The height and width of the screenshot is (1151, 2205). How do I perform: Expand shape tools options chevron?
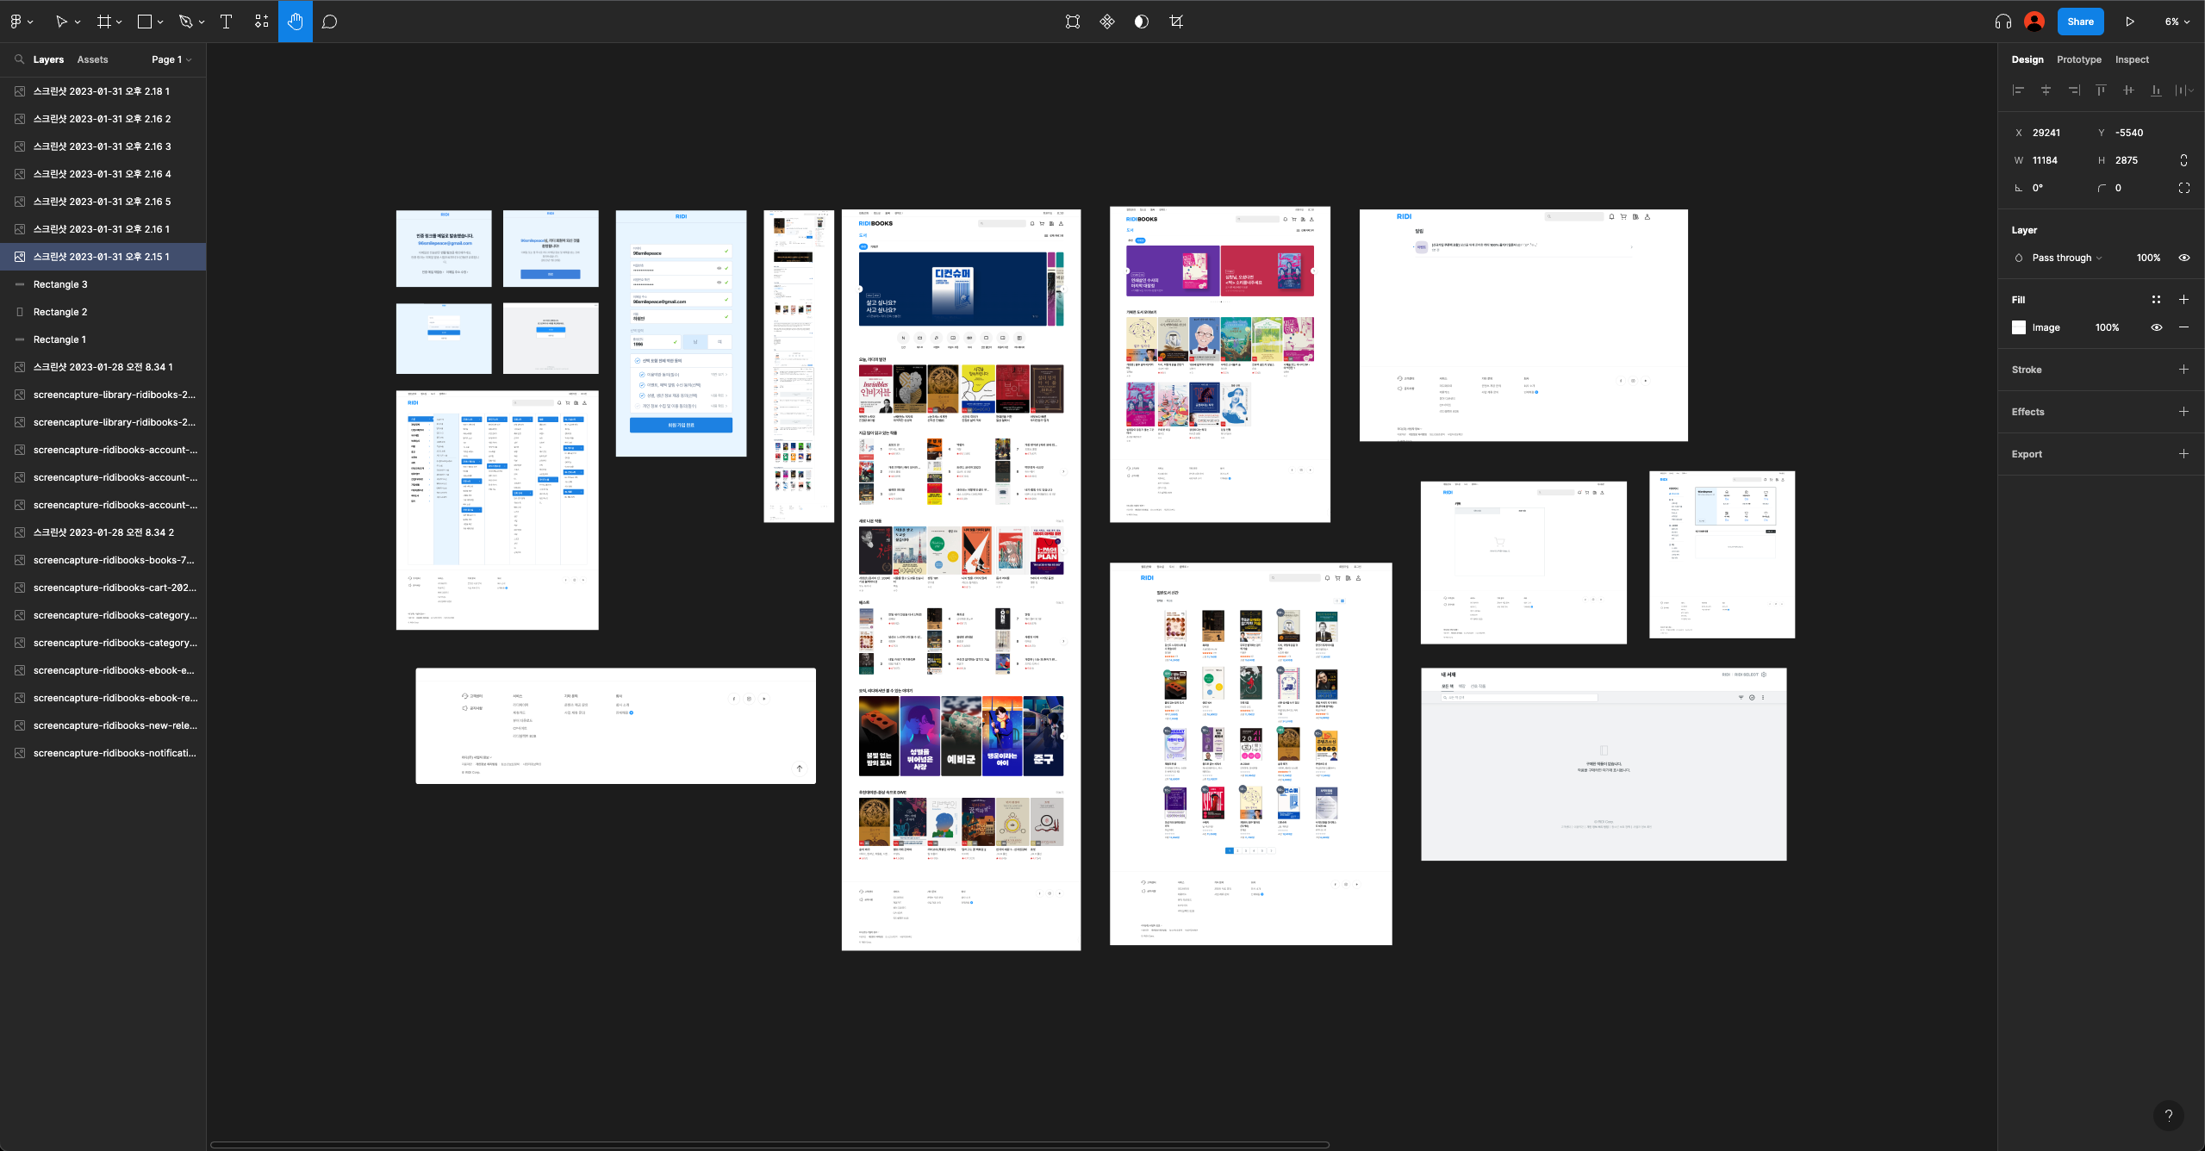pyautogui.click(x=160, y=22)
